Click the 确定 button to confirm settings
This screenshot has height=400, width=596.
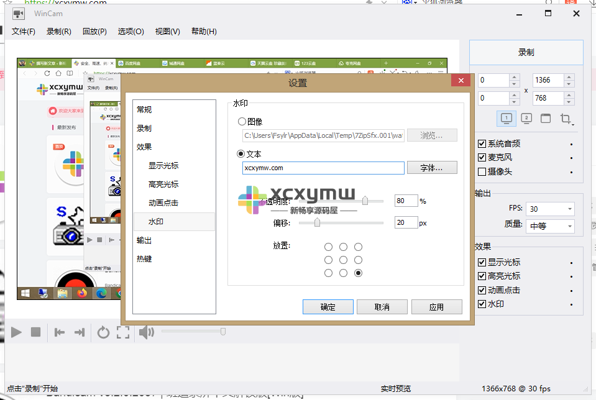point(328,306)
